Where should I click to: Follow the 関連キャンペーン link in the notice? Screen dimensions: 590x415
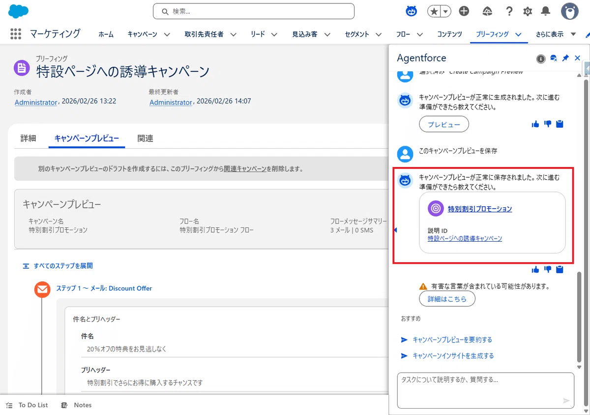pos(245,168)
